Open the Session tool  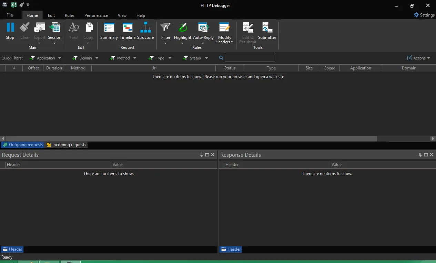point(54,33)
